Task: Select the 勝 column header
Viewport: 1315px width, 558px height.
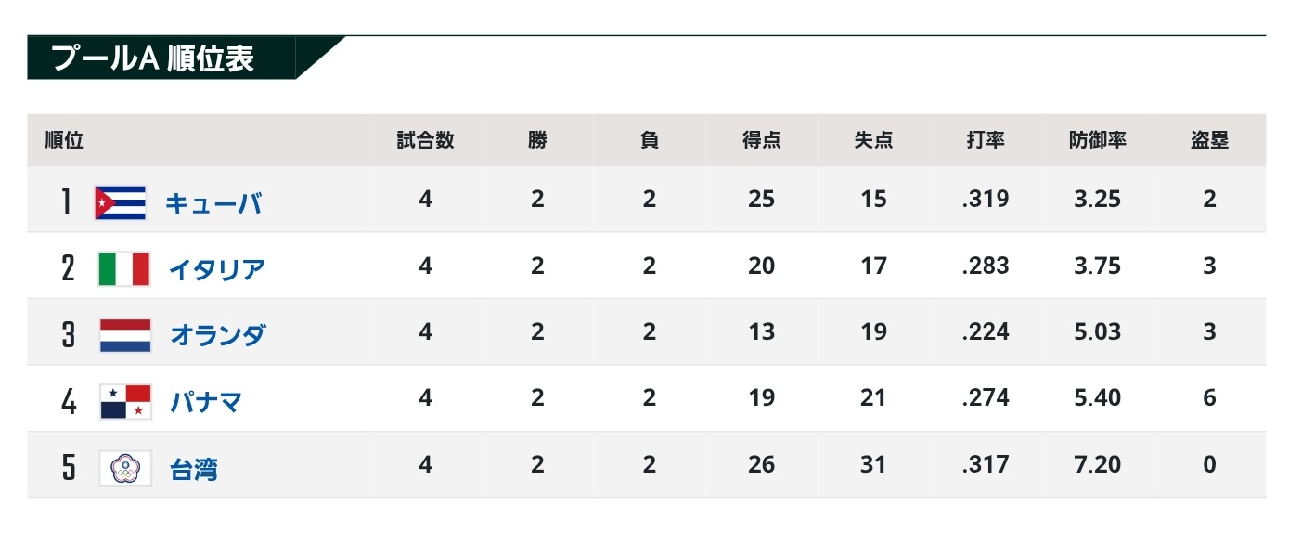Action: coord(537,140)
